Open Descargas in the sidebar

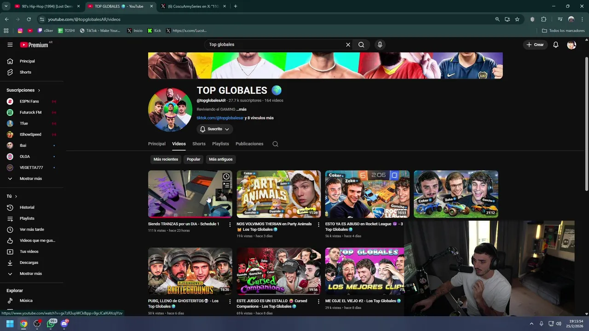click(32, 263)
